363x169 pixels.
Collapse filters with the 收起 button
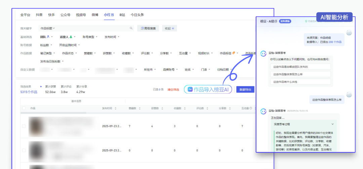(169, 28)
